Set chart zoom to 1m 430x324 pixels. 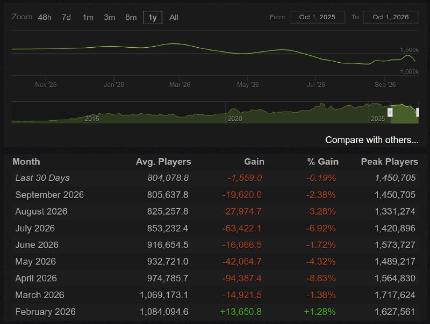click(x=88, y=18)
